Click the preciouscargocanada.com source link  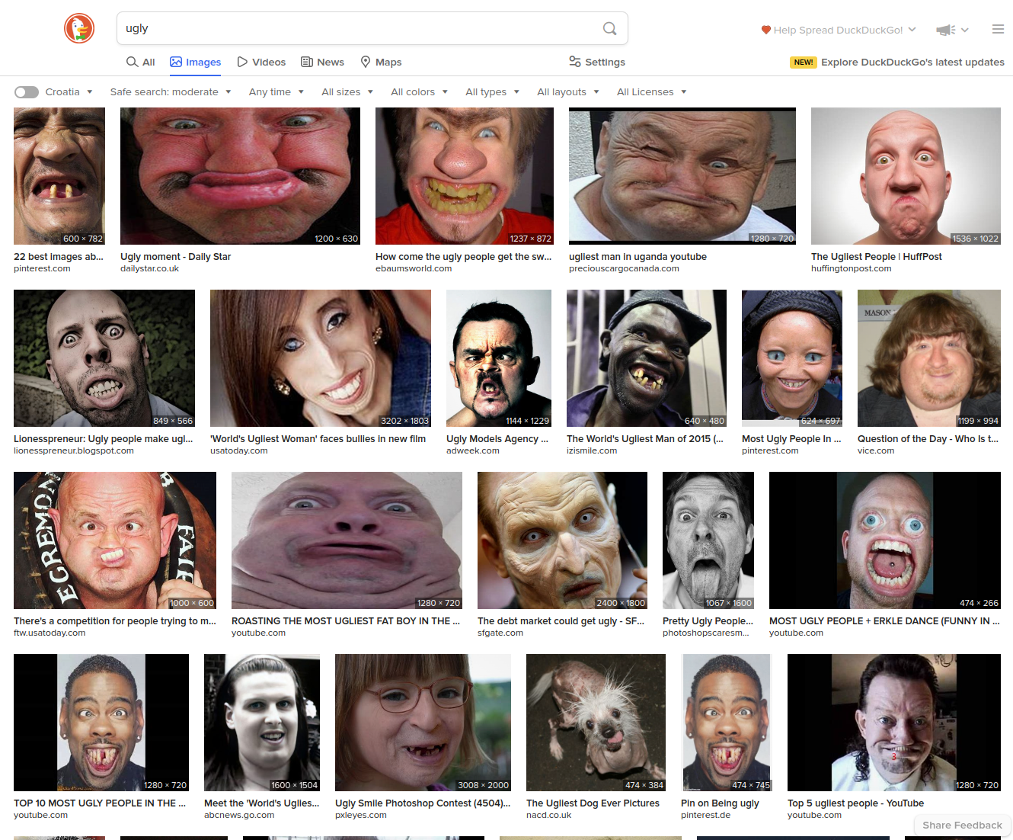click(624, 268)
